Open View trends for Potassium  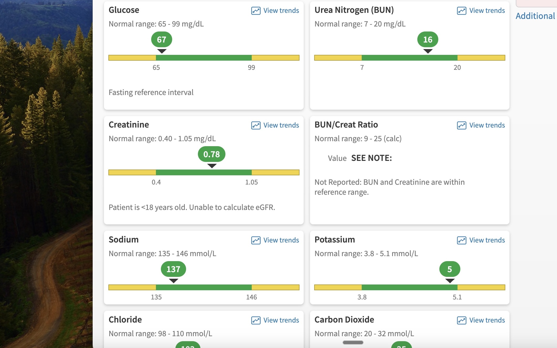[x=487, y=240]
